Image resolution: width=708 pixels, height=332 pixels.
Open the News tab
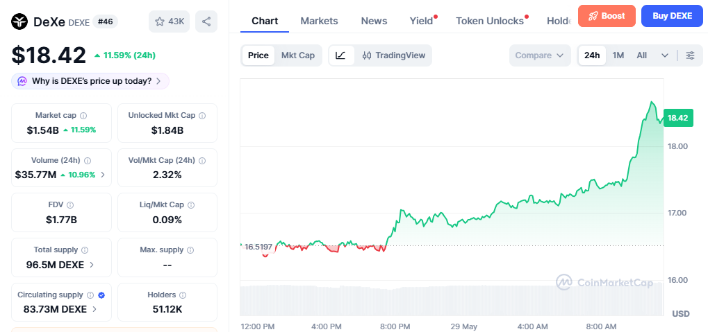[x=374, y=21]
